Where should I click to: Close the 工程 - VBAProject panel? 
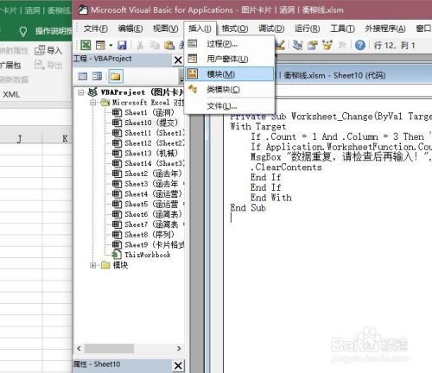[x=178, y=60]
